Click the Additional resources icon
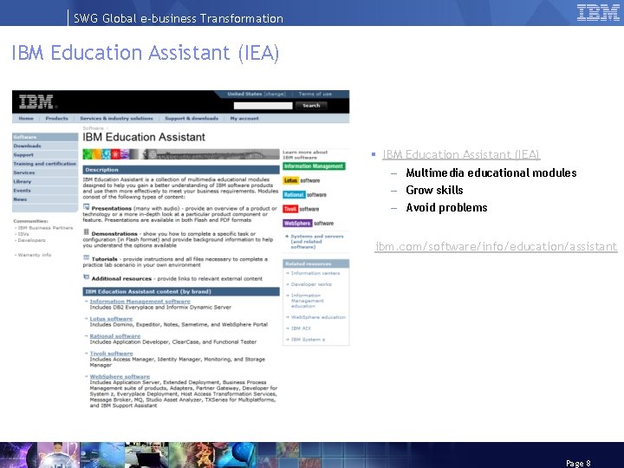 click(87, 277)
